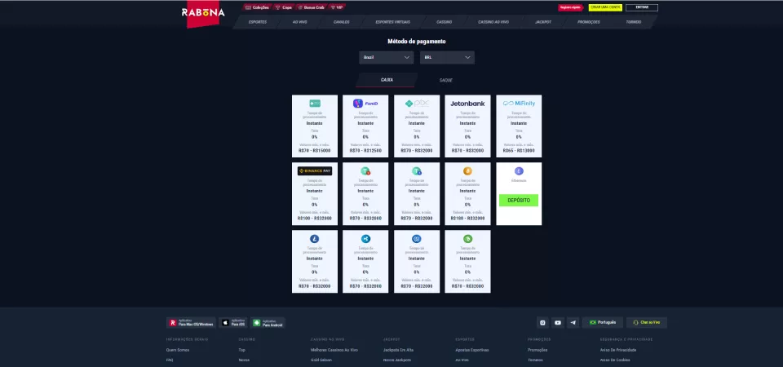
Task: Click the Criar Uma Conta button
Action: coord(604,7)
